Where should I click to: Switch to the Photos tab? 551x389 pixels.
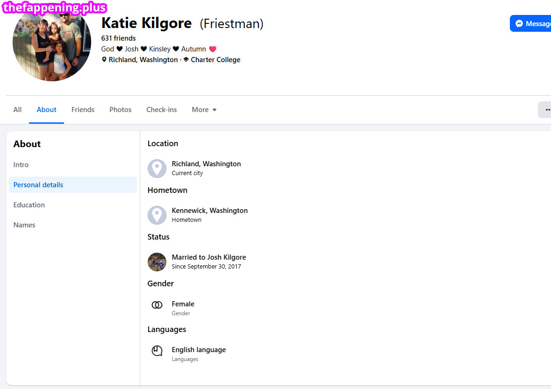tap(120, 110)
